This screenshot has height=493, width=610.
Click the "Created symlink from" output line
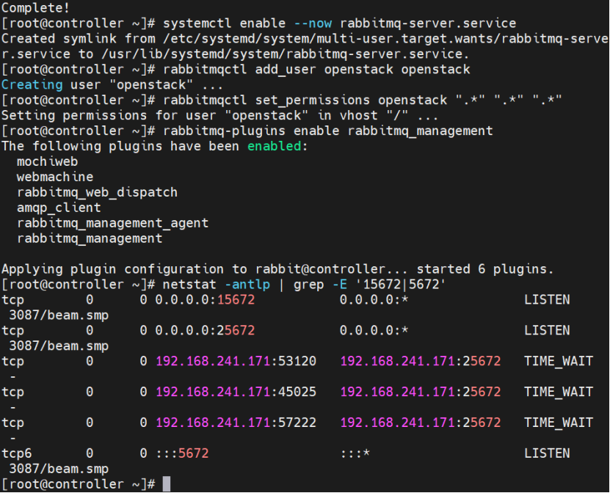[305, 46]
